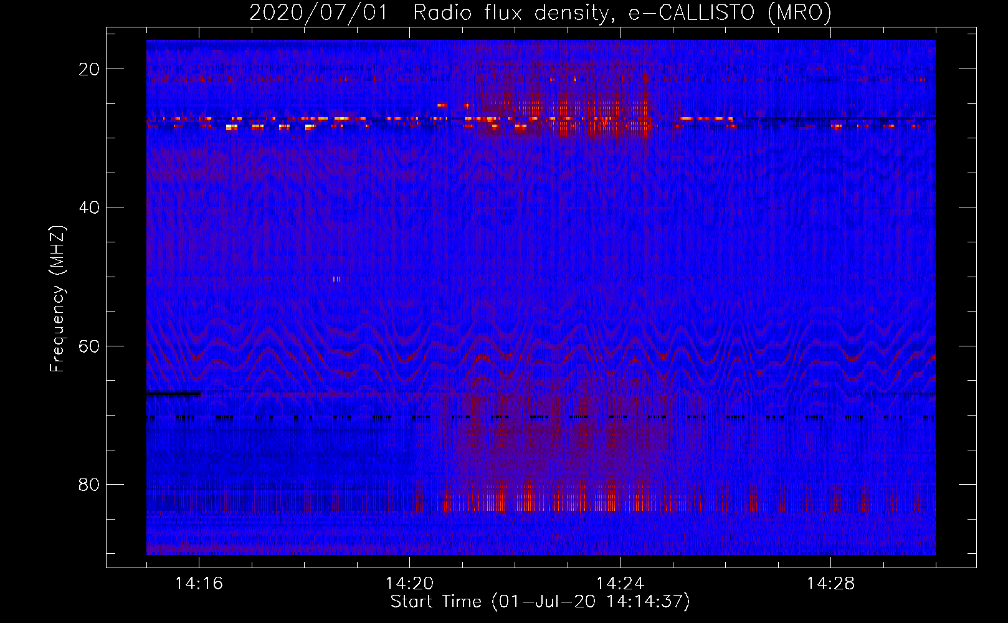Click the '40' frequency tick label
The image size is (1008, 623).
point(89,207)
